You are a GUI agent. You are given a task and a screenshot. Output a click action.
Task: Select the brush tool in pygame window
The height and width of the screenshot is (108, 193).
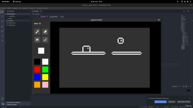pos(37,32)
